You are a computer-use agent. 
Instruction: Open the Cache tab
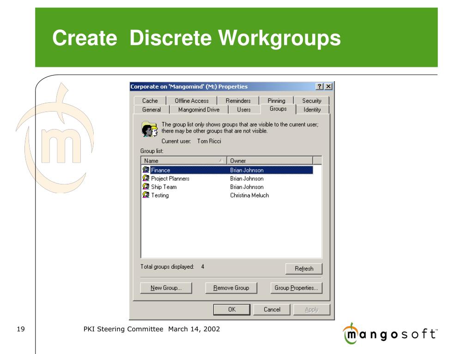click(x=150, y=100)
